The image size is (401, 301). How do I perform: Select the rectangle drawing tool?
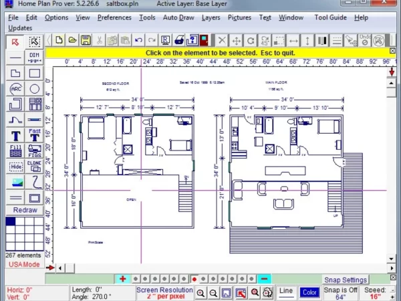point(34,73)
